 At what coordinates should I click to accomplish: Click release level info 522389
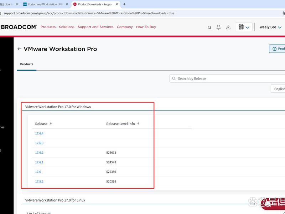pyautogui.click(x=111, y=172)
